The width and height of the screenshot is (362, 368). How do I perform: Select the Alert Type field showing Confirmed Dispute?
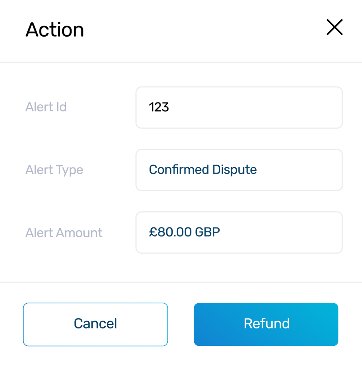[x=239, y=170]
